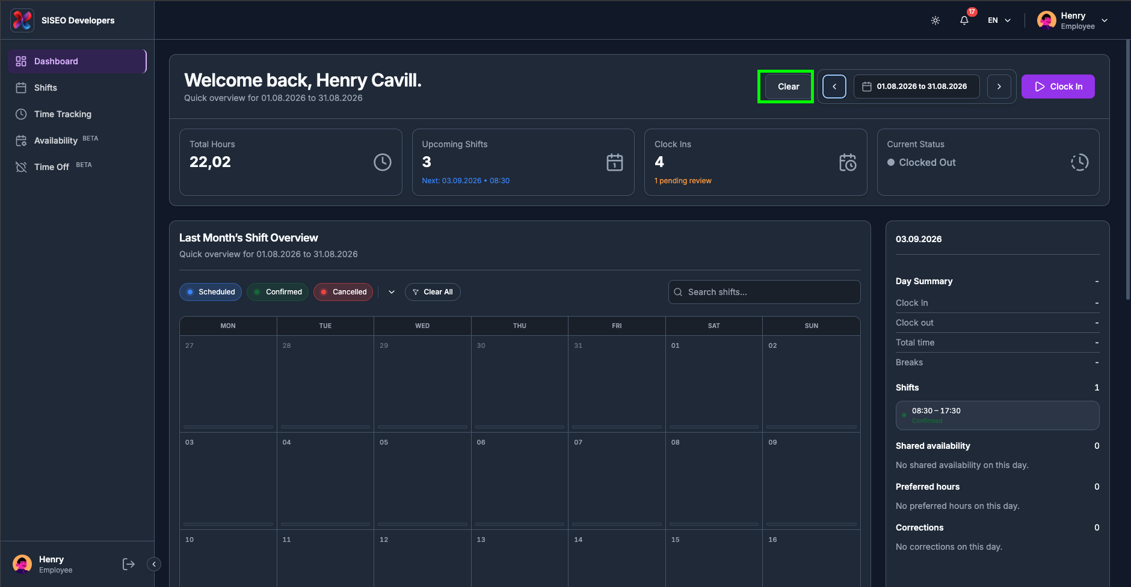Click Clear All filters button

coord(433,292)
